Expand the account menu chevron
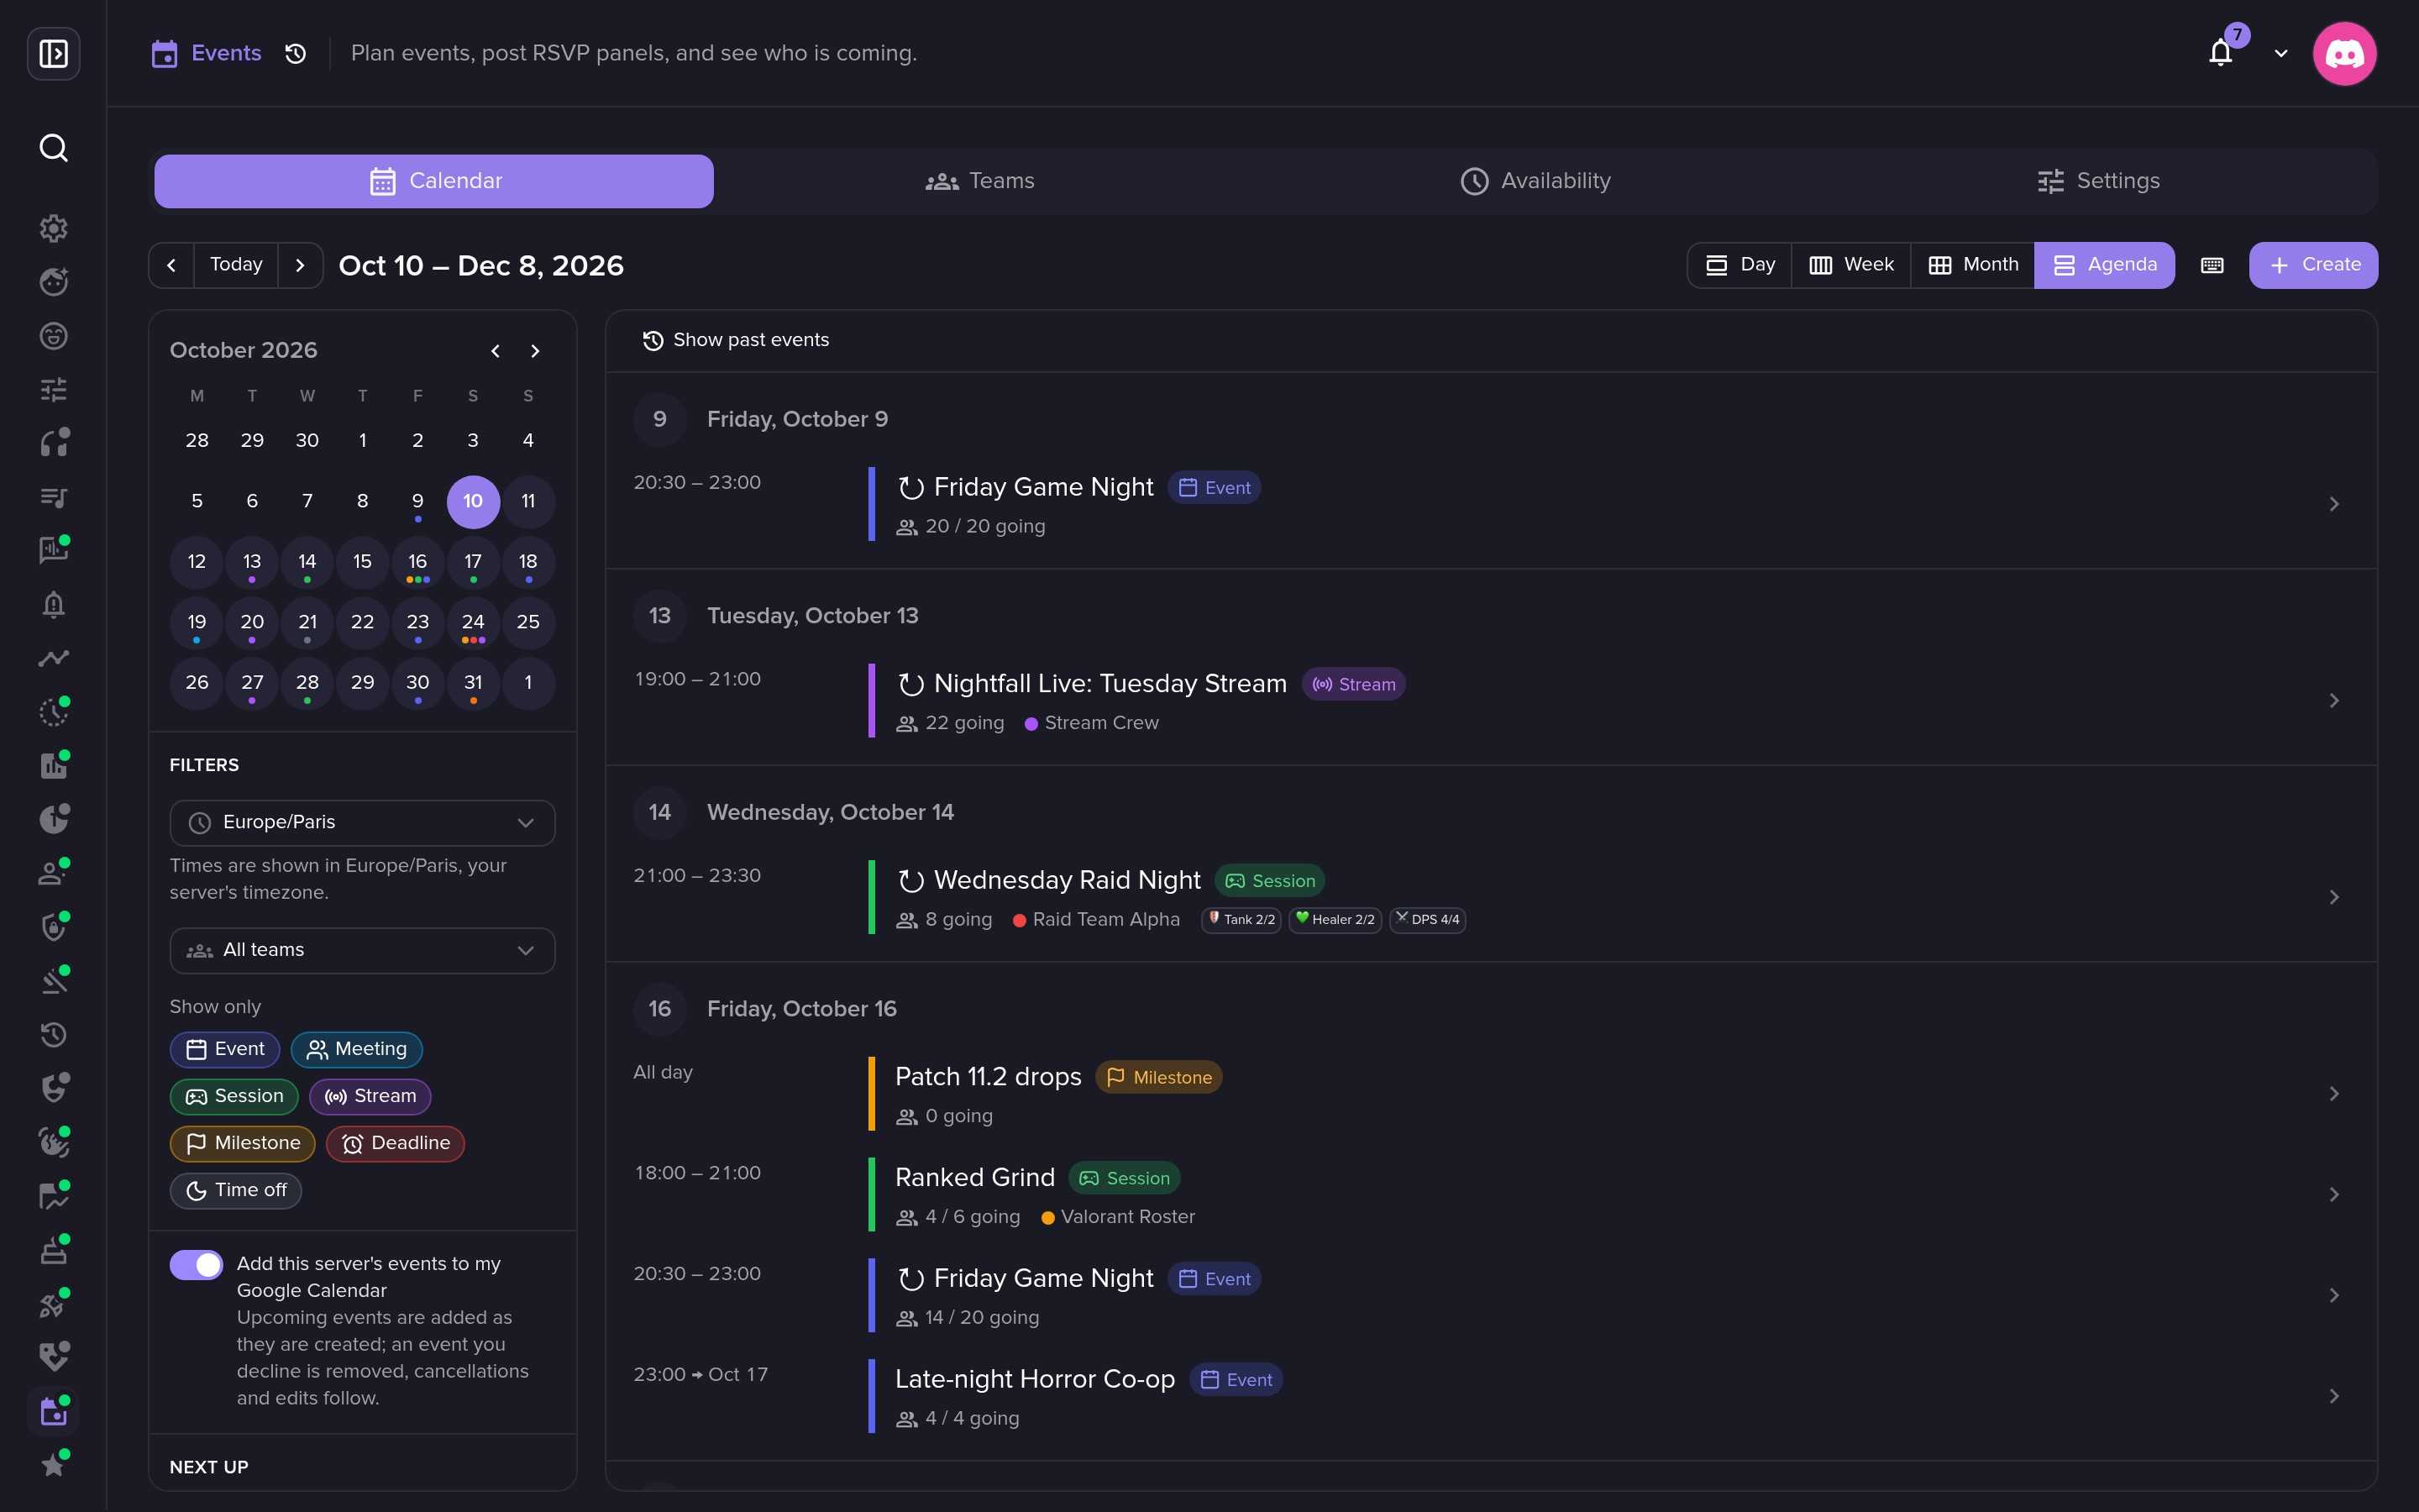2419x1512 pixels. pyautogui.click(x=2280, y=54)
